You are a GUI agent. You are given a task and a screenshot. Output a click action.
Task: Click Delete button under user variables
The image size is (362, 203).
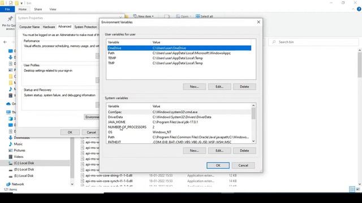244,86
